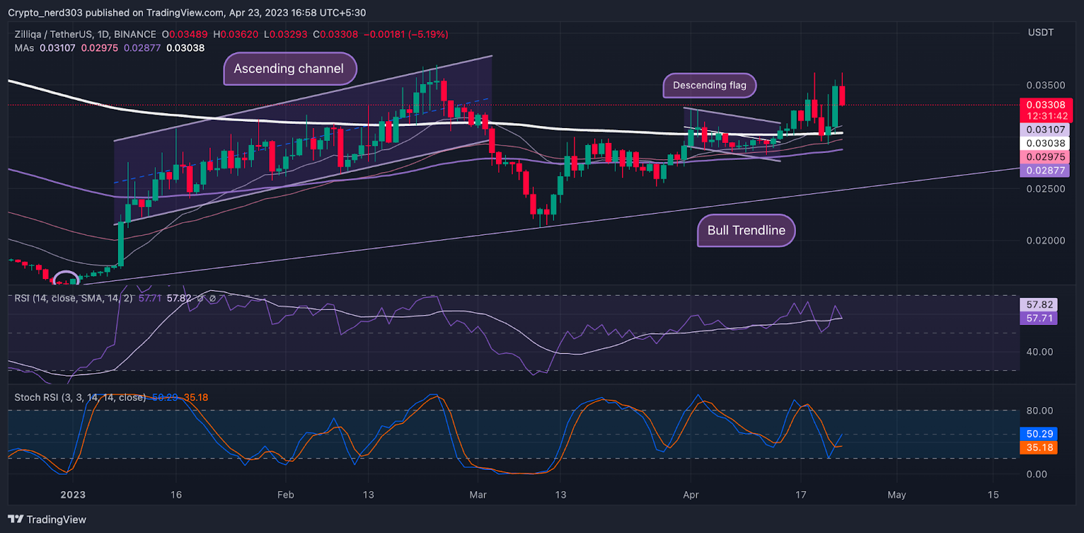
Task: Click the 80.00 Stoch RSI axis label
Action: [1039, 410]
